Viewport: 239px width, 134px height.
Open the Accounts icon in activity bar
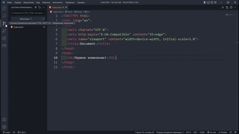point(4,119)
